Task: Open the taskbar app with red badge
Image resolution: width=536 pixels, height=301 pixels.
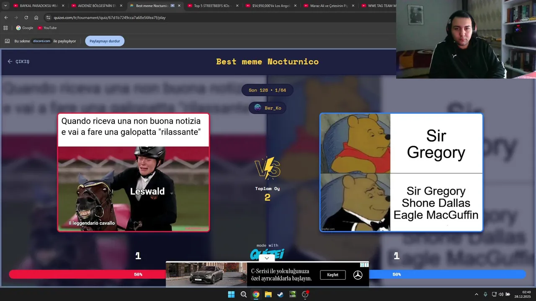Action: (305, 294)
